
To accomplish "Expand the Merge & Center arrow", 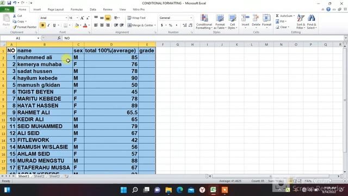I will pos(155,26).
